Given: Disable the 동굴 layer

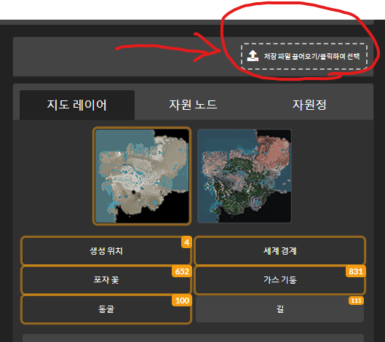Looking at the screenshot, I should [x=106, y=309].
